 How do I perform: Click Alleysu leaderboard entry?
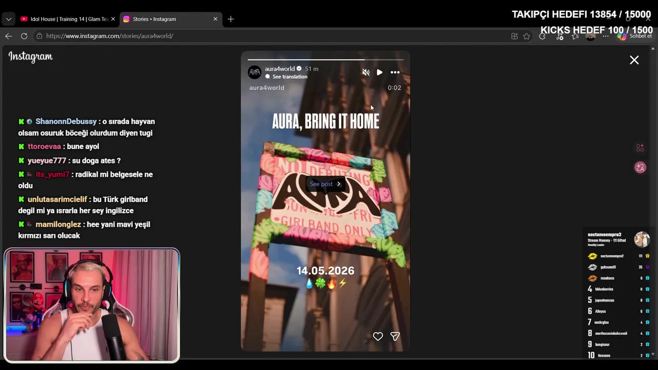pyautogui.click(x=600, y=311)
